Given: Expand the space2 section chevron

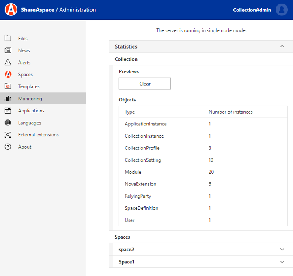Looking at the screenshot, I should coord(282,249).
